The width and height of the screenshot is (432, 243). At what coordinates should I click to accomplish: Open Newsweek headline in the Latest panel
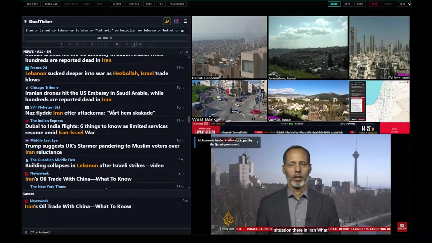[78, 207]
